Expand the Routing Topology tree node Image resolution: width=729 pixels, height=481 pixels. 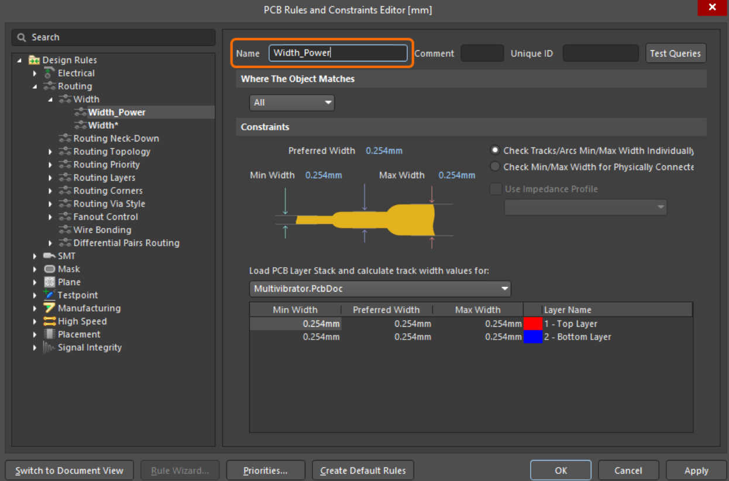click(x=50, y=152)
